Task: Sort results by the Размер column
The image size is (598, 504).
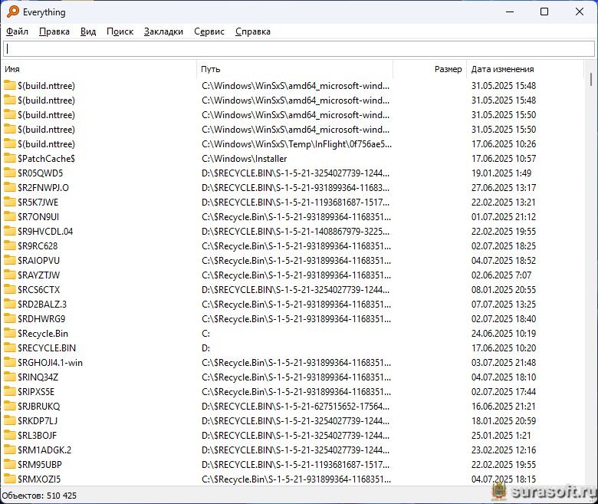Action: [x=430, y=69]
